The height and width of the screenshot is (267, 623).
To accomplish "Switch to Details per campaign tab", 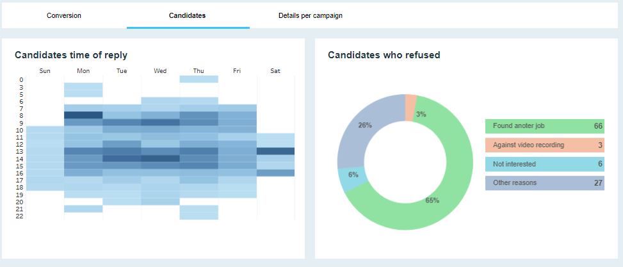I will (x=311, y=15).
